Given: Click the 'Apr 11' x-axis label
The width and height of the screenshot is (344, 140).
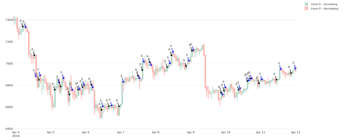Looking at the screenshot, I should tap(261, 132).
